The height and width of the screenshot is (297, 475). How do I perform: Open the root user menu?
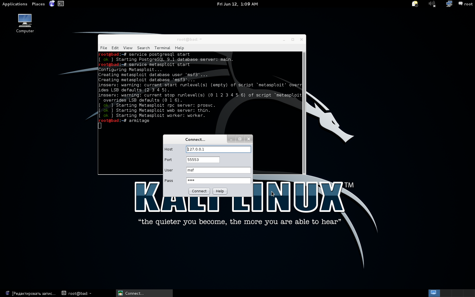(465, 4)
